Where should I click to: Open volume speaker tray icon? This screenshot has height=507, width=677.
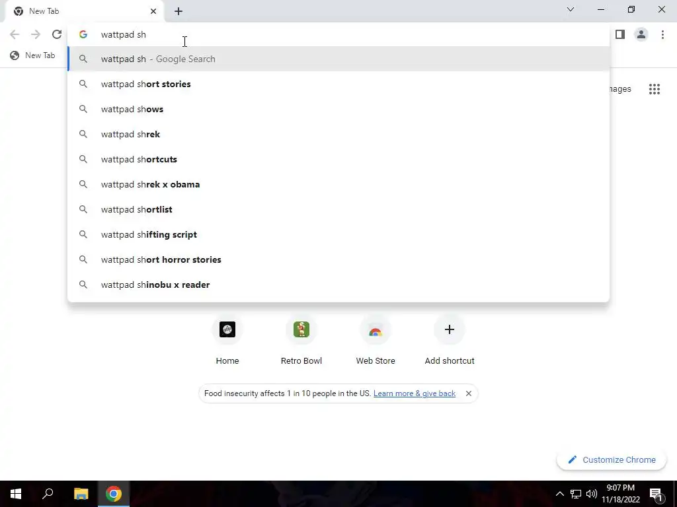pos(592,494)
